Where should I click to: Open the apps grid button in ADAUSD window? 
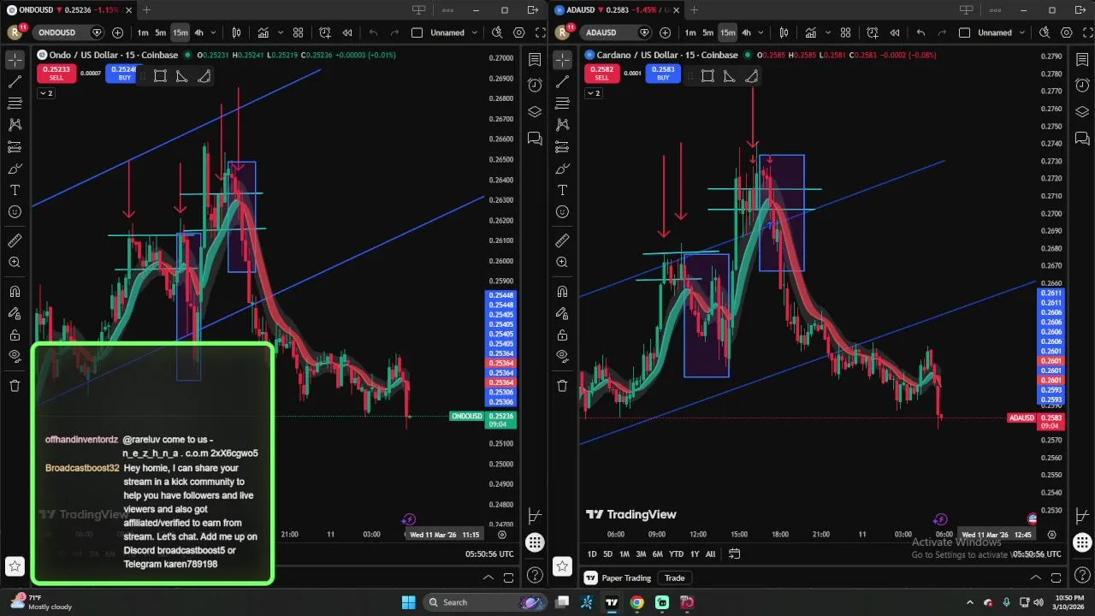[1082, 542]
